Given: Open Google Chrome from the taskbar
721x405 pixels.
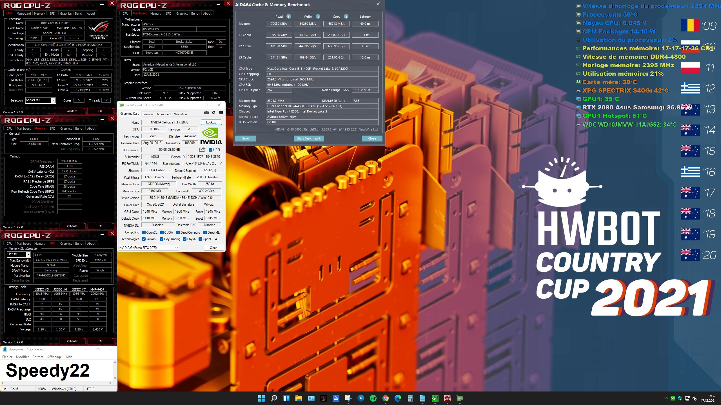Looking at the screenshot, I should coord(385,398).
